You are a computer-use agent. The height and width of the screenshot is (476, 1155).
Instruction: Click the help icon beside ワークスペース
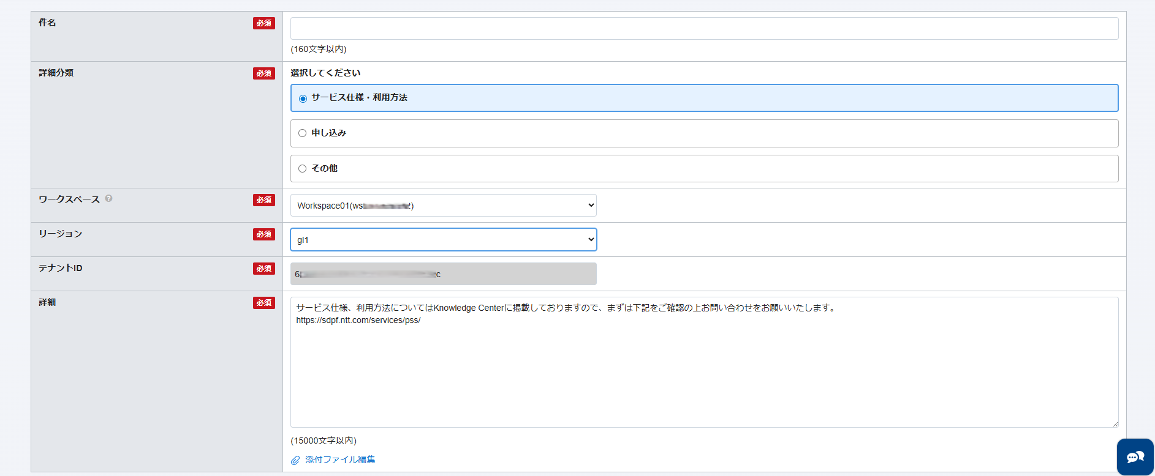click(x=108, y=198)
